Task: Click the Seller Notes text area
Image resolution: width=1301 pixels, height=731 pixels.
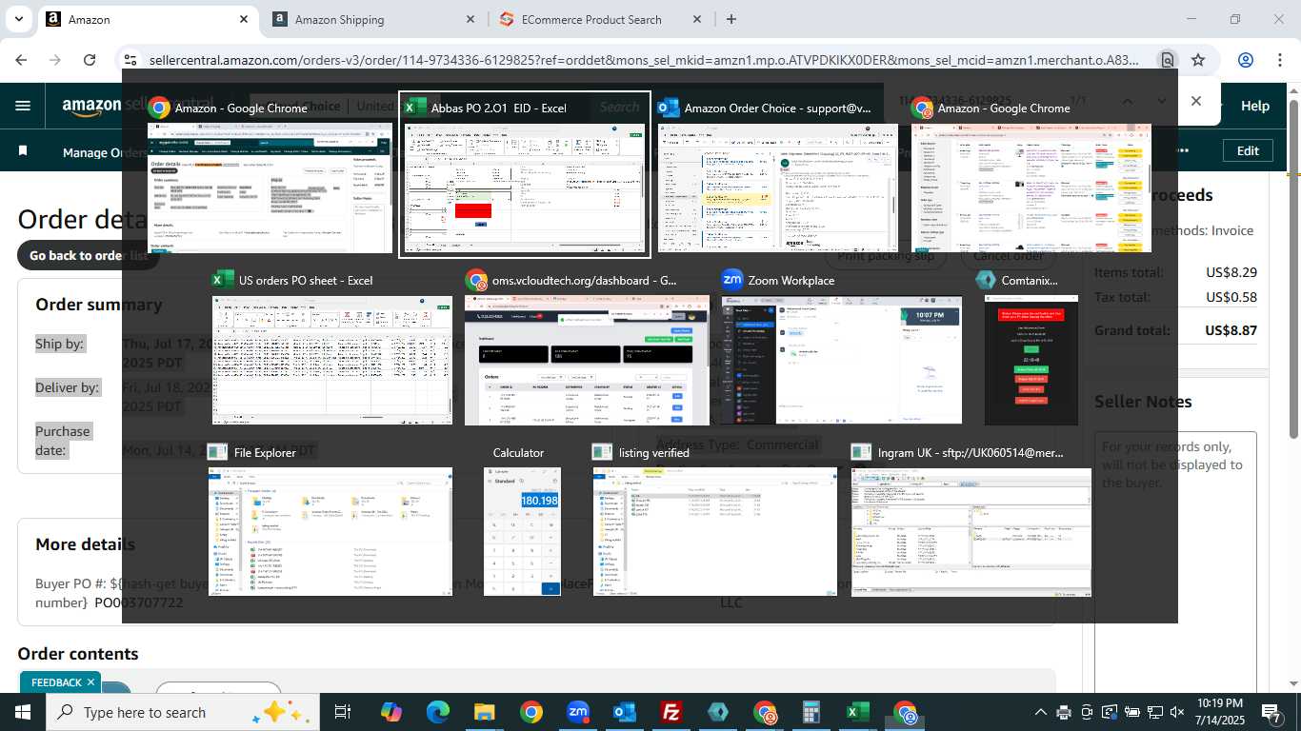Action: point(1176,562)
